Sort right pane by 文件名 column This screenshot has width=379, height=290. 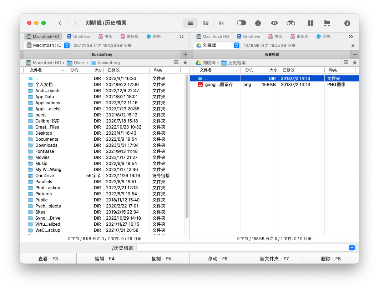point(217,70)
